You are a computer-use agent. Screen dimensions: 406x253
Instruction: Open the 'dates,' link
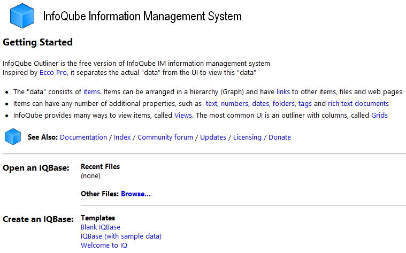pos(261,104)
